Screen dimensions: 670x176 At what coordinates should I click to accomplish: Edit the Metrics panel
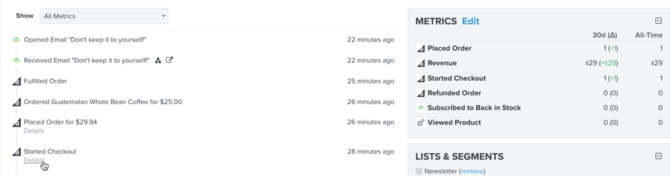[470, 21]
